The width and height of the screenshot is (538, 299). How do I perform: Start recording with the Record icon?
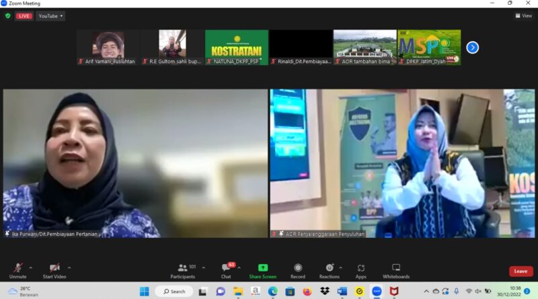[x=297, y=268]
